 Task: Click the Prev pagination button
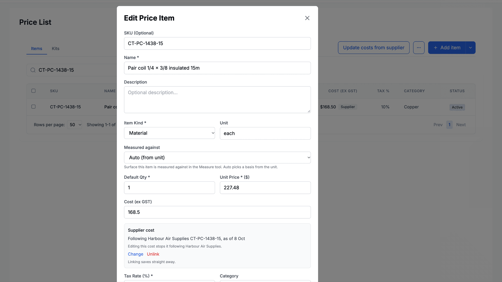pos(438,125)
